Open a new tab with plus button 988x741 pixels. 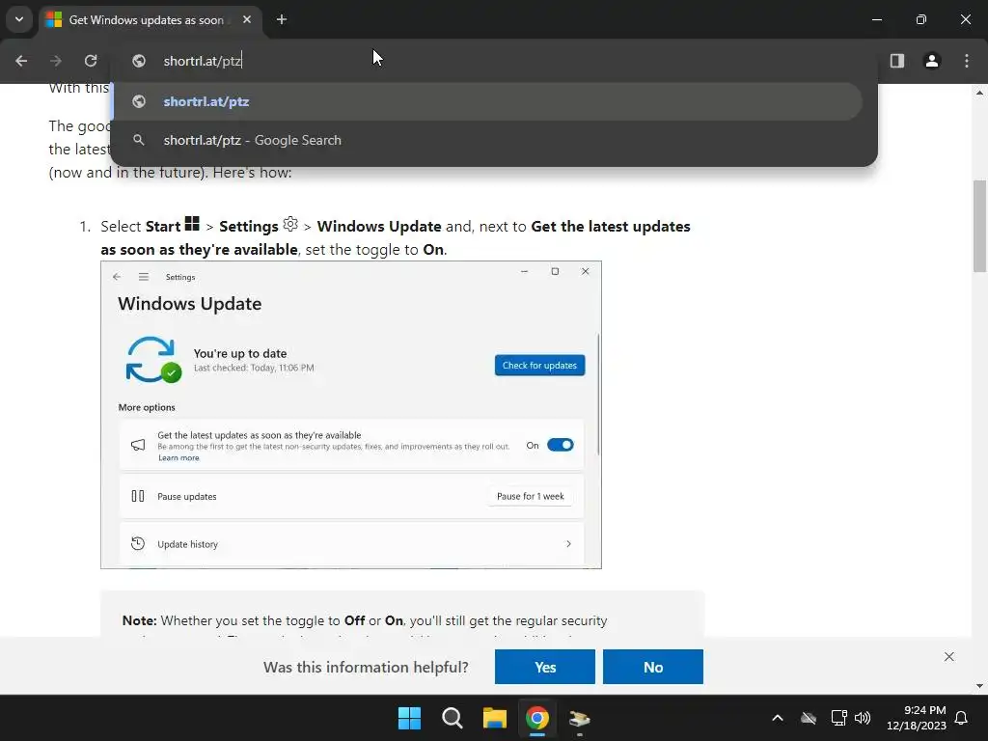[282, 19]
